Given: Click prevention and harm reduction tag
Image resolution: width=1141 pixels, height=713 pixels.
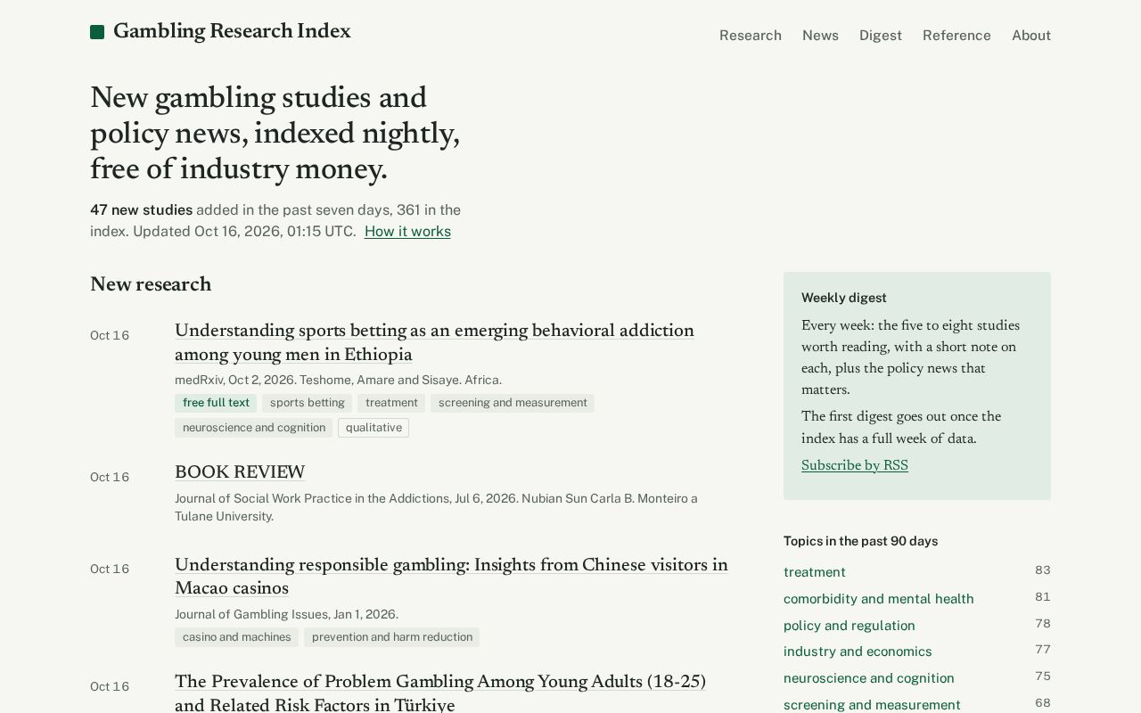Looking at the screenshot, I should click(392, 637).
